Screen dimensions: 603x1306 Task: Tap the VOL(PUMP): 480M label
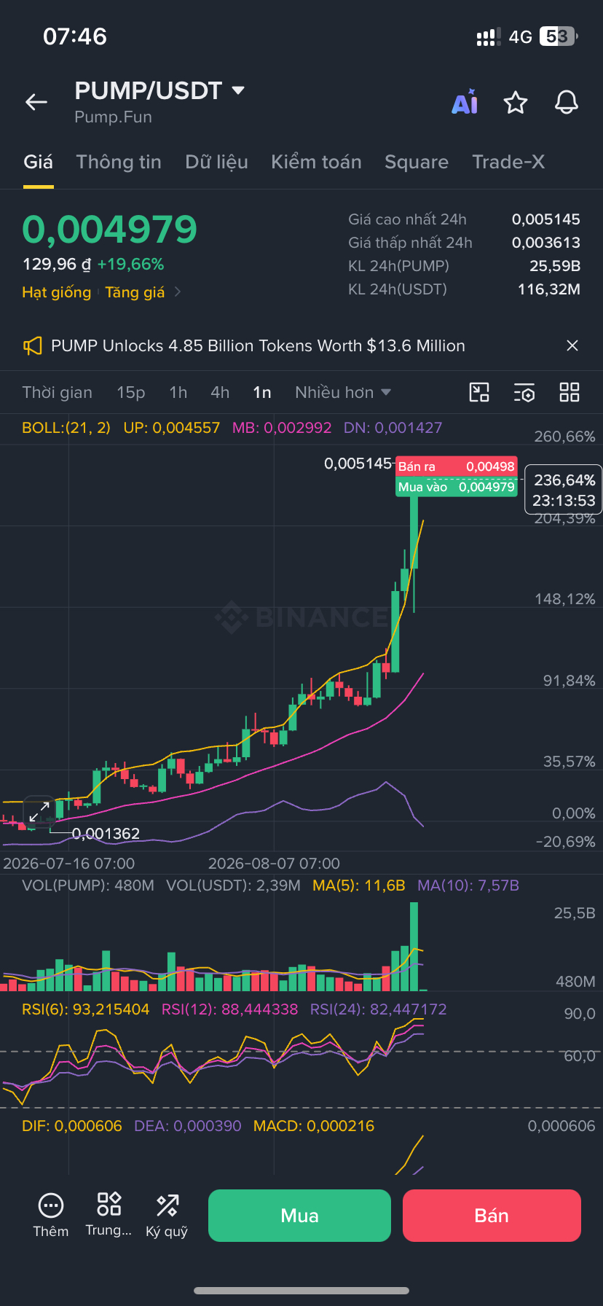pyautogui.click(x=88, y=885)
